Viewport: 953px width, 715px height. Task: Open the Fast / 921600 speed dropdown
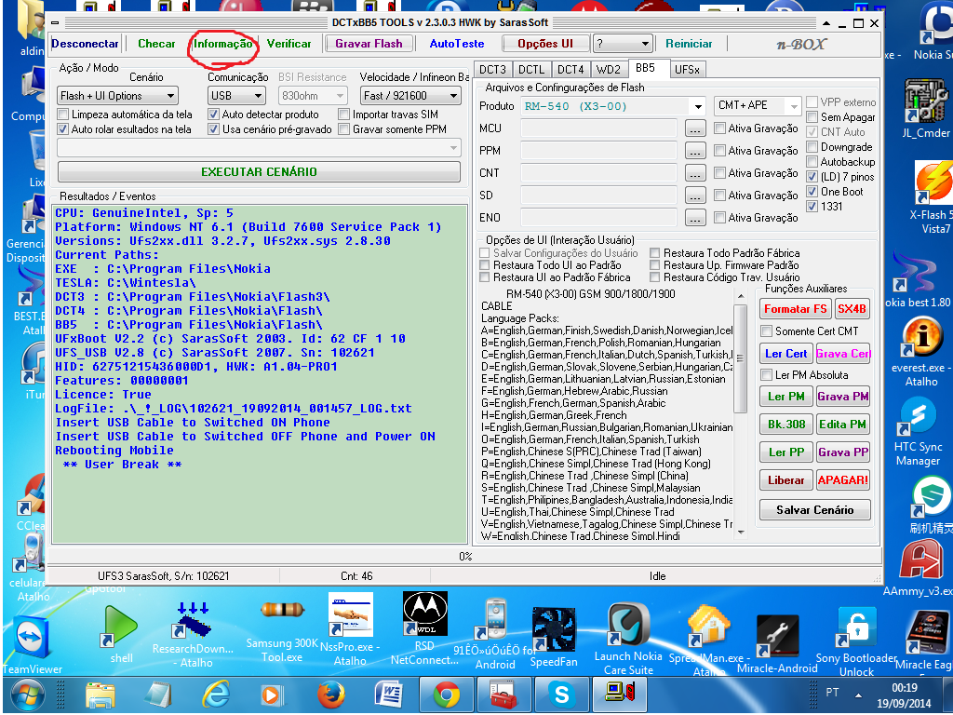(409, 96)
